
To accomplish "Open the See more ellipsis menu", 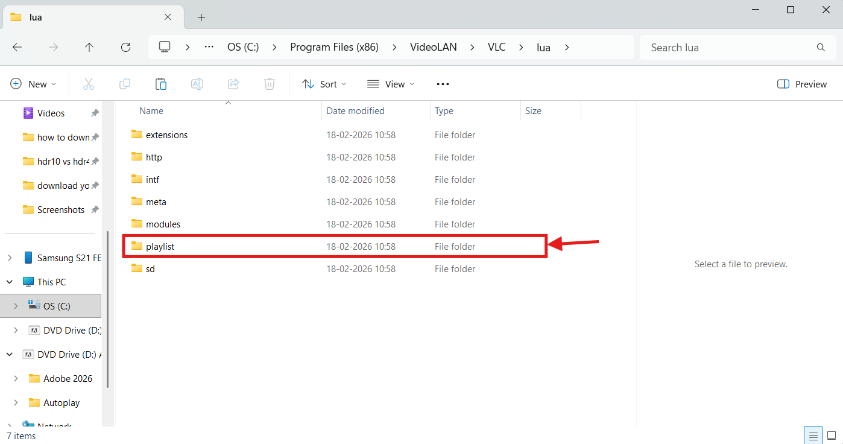I will (x=443, y=84).
